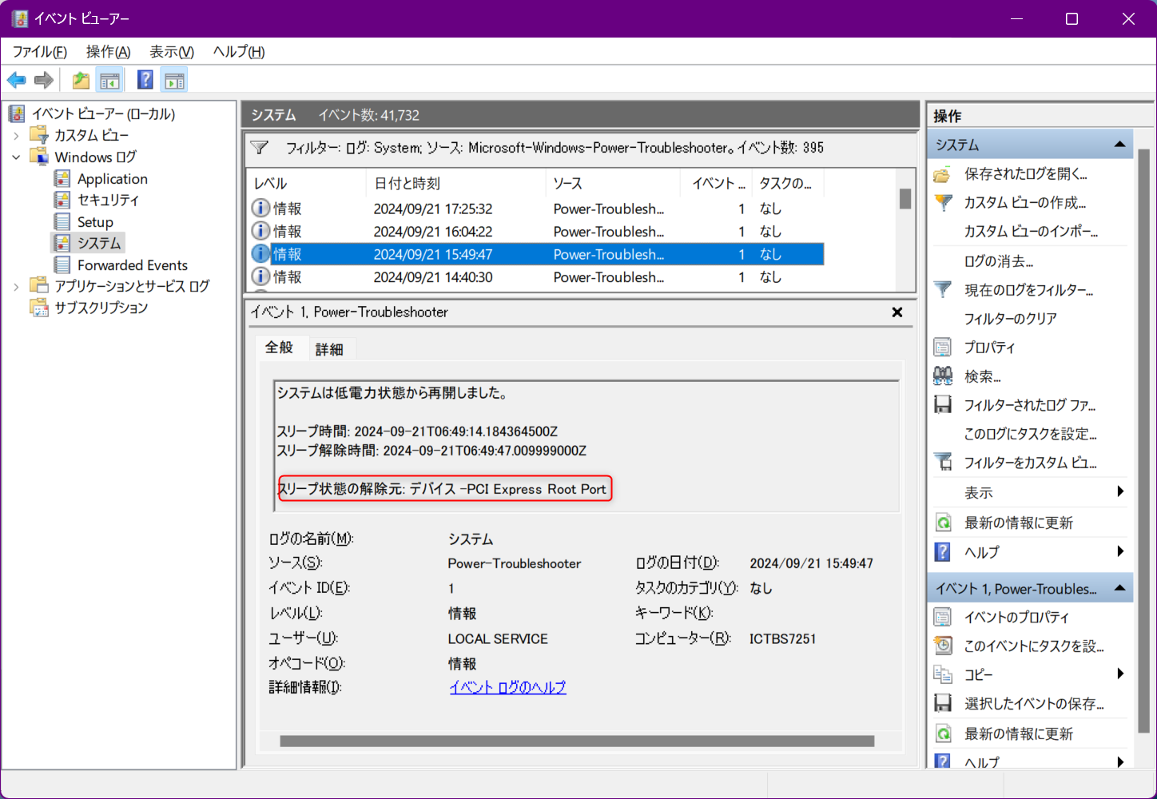The width and height of the screenshot is (1157, 799).
Task: Click このログにタスクを設定 action
Action: point(1030,434)
